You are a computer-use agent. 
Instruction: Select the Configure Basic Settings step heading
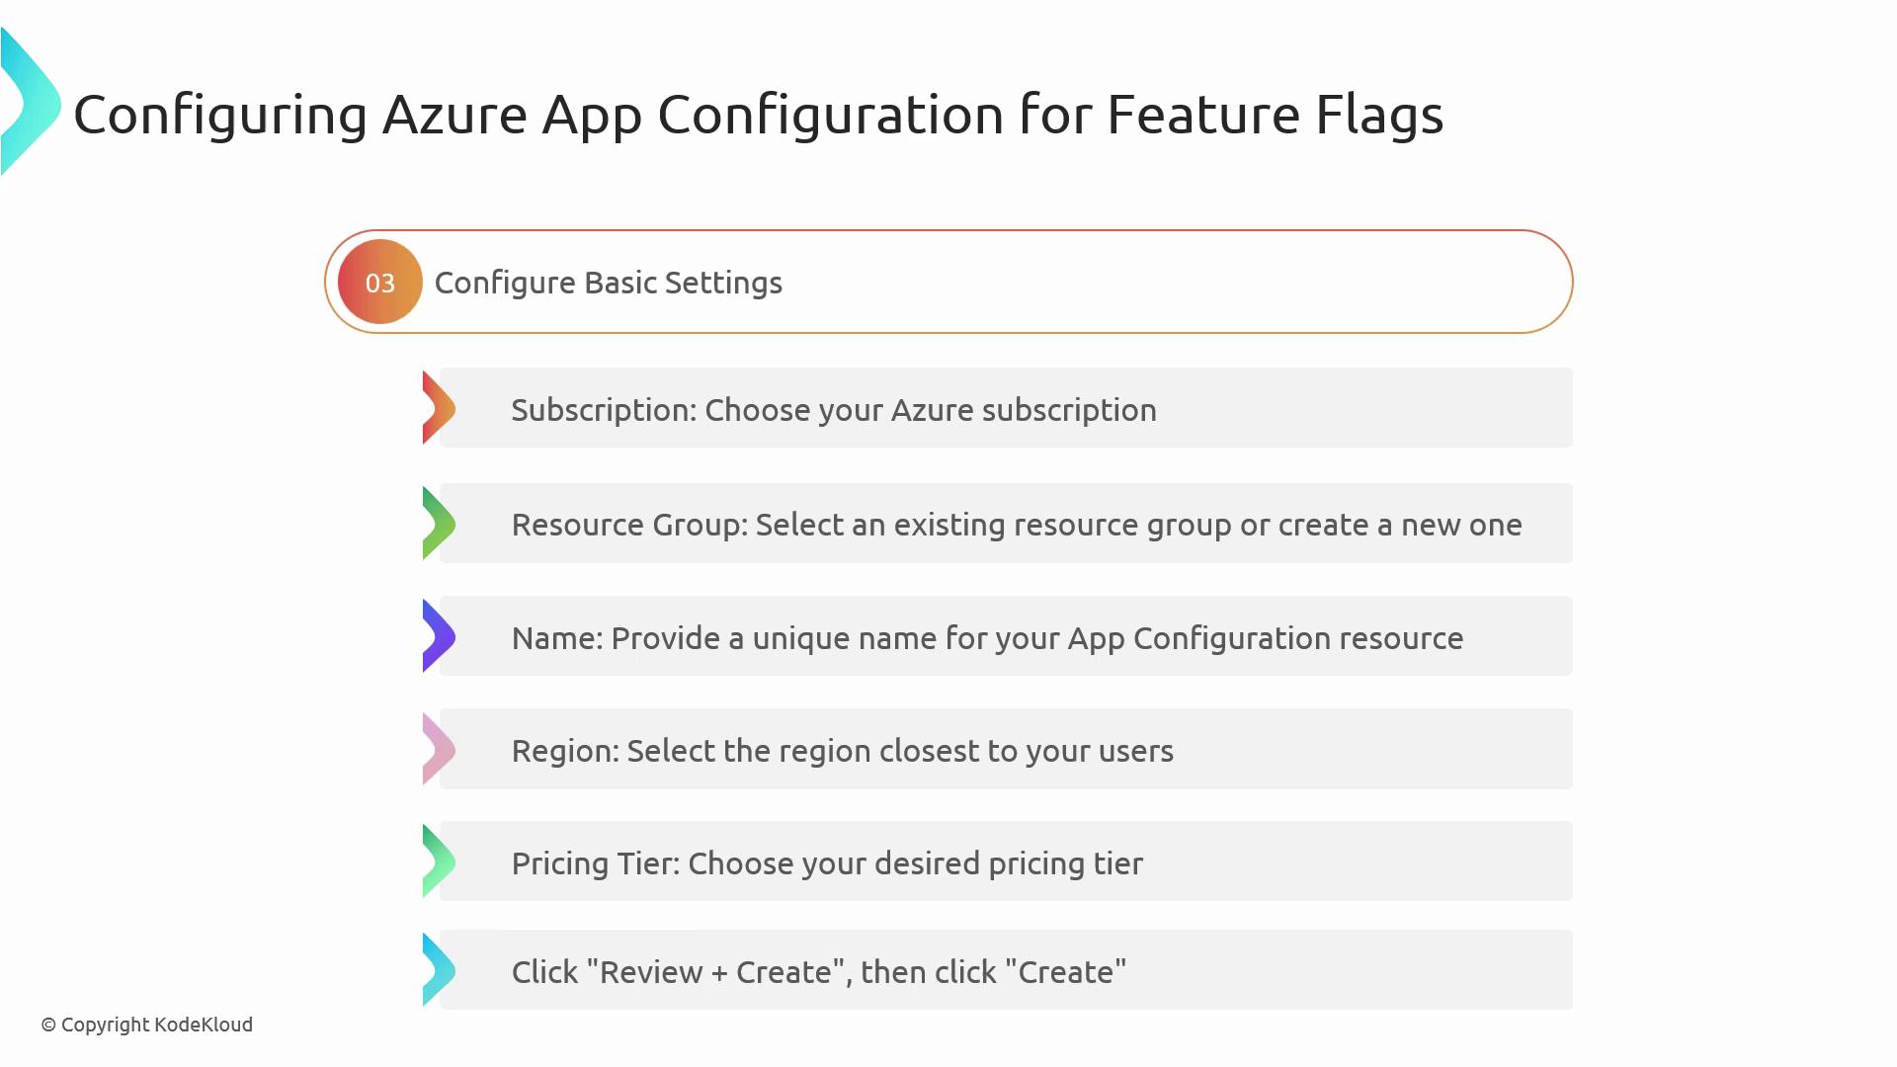click(x=608, y=283)
